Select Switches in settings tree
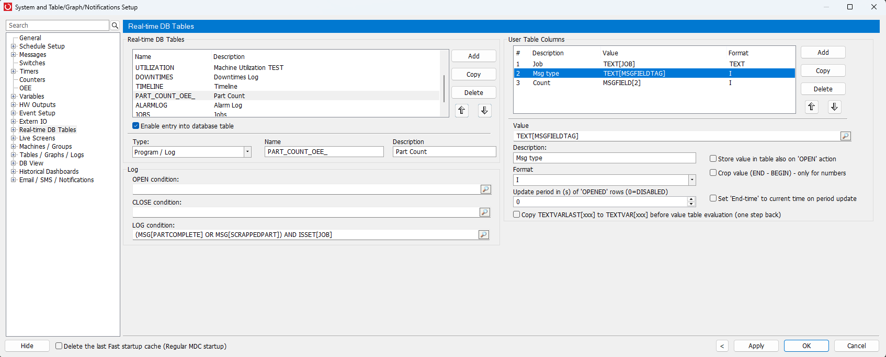886x357 pixels. (32, 63)
